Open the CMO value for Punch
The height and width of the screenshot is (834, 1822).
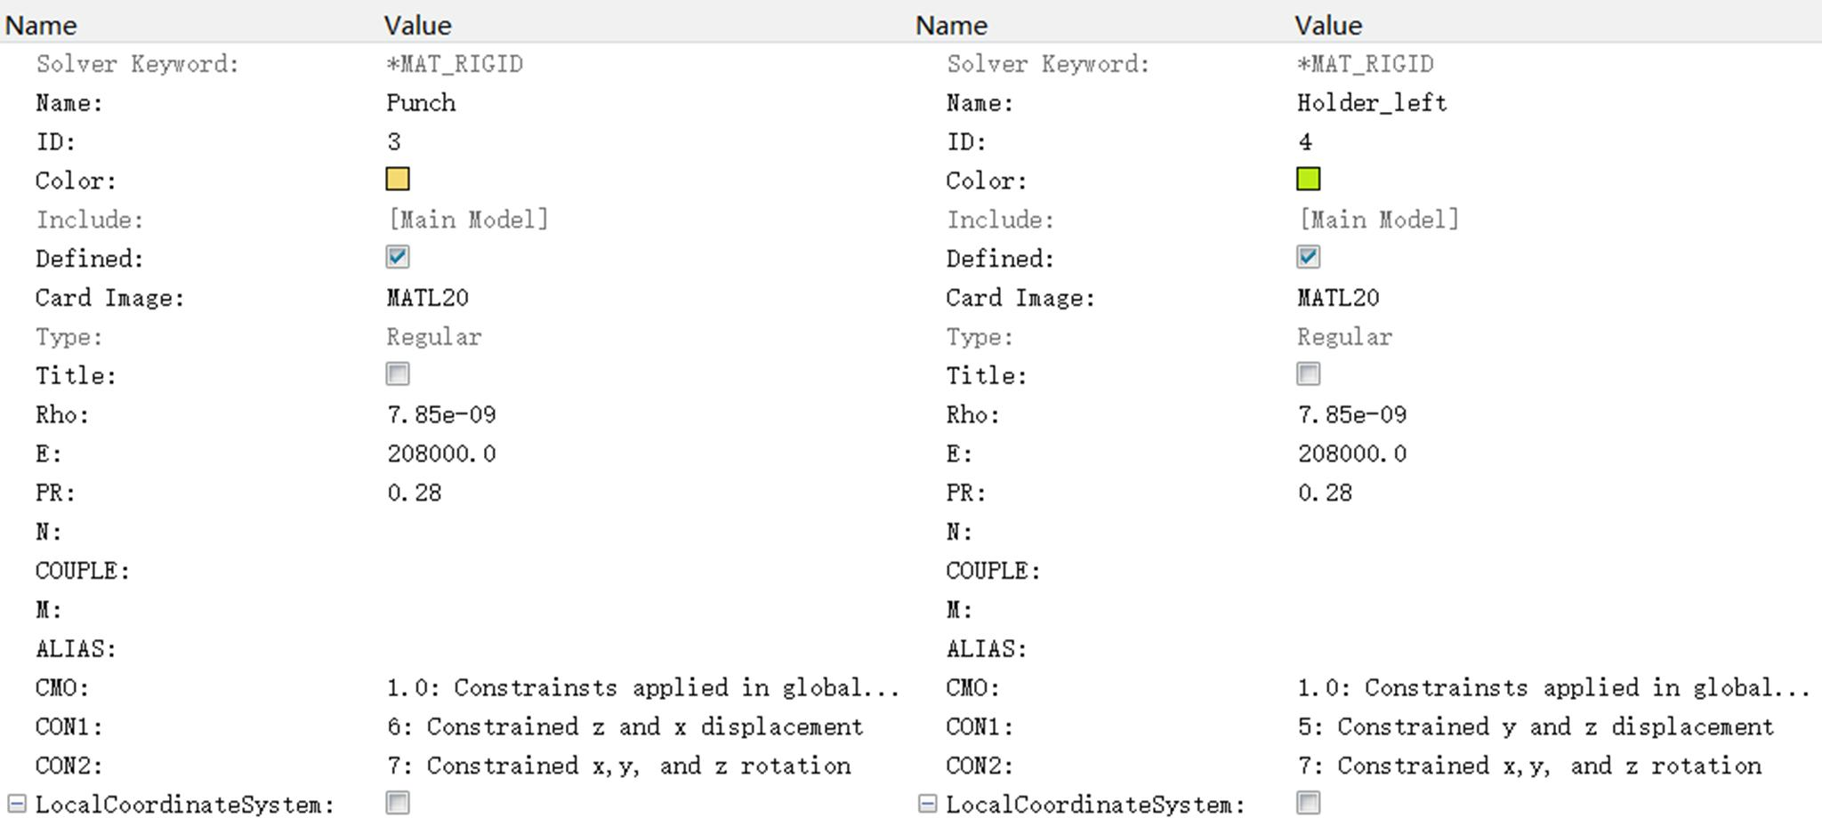tap(642, 687)
